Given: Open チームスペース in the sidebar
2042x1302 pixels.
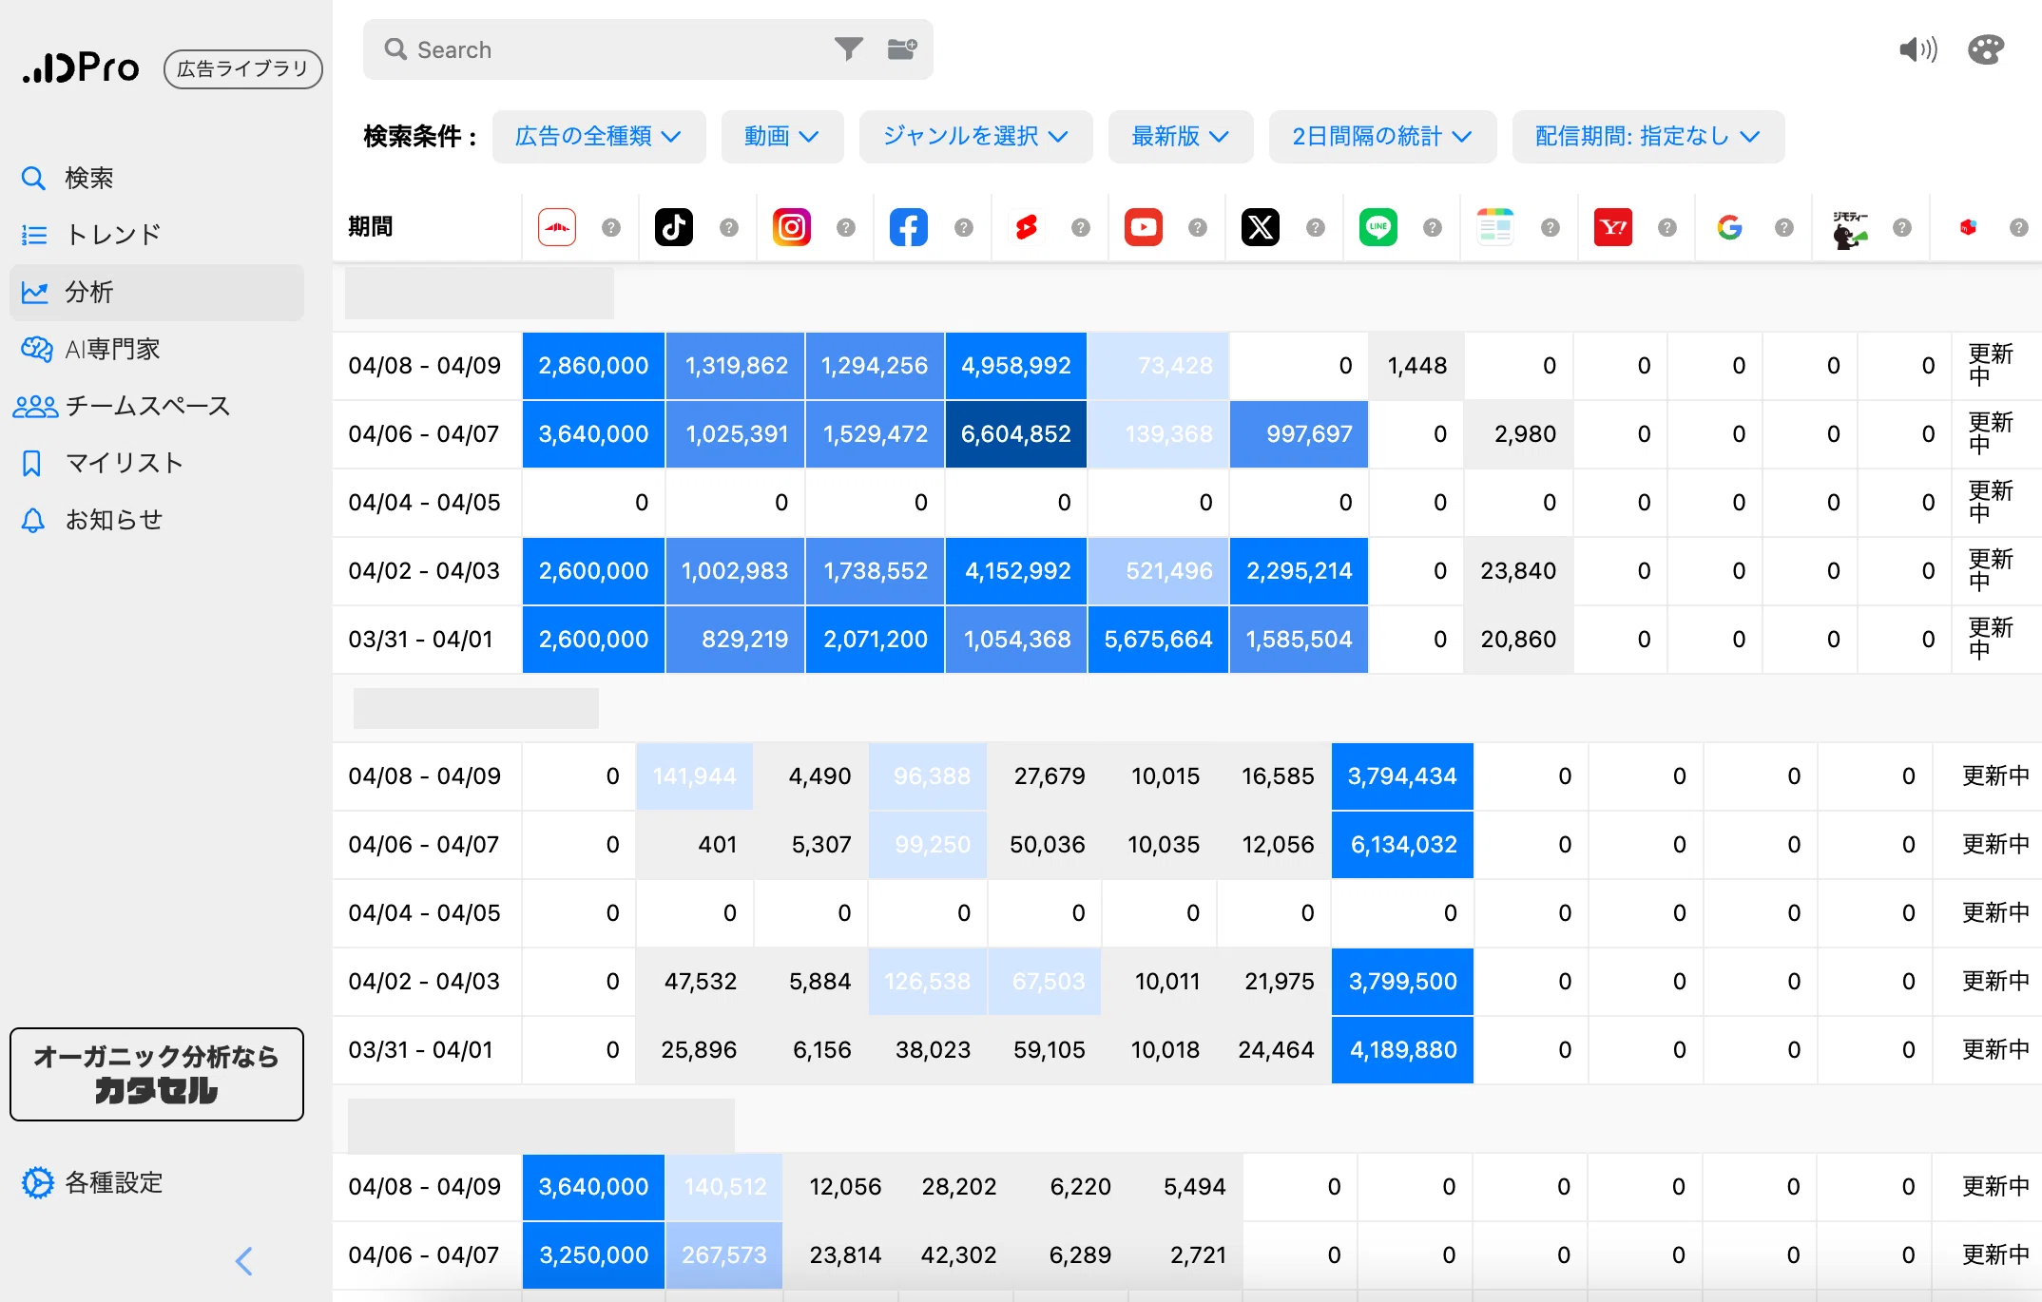Looking at the screenshot, I should pos(157,406).
